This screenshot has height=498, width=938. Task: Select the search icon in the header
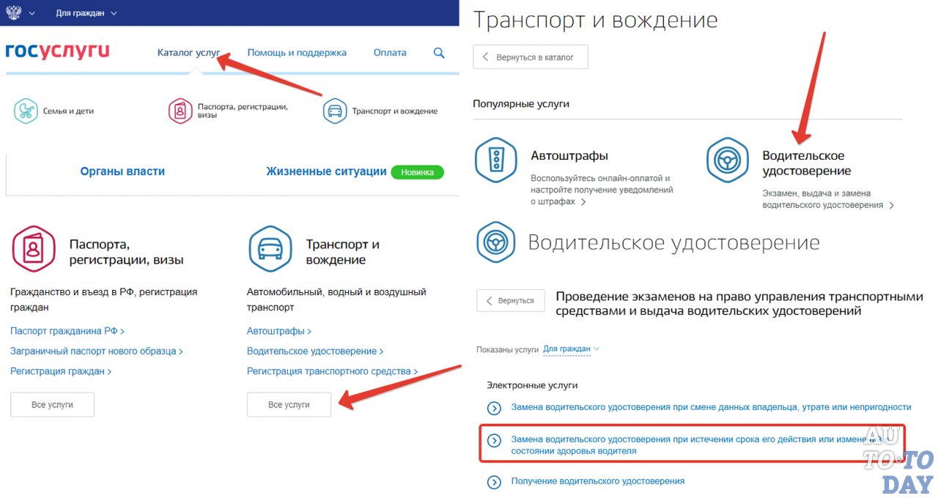(x=438, y=53)
